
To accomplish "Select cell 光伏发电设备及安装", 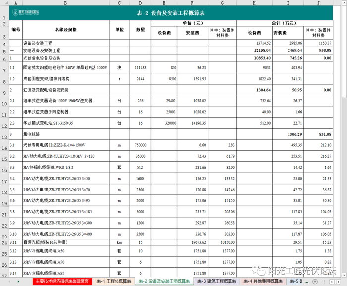I will (x=65, y=58).
